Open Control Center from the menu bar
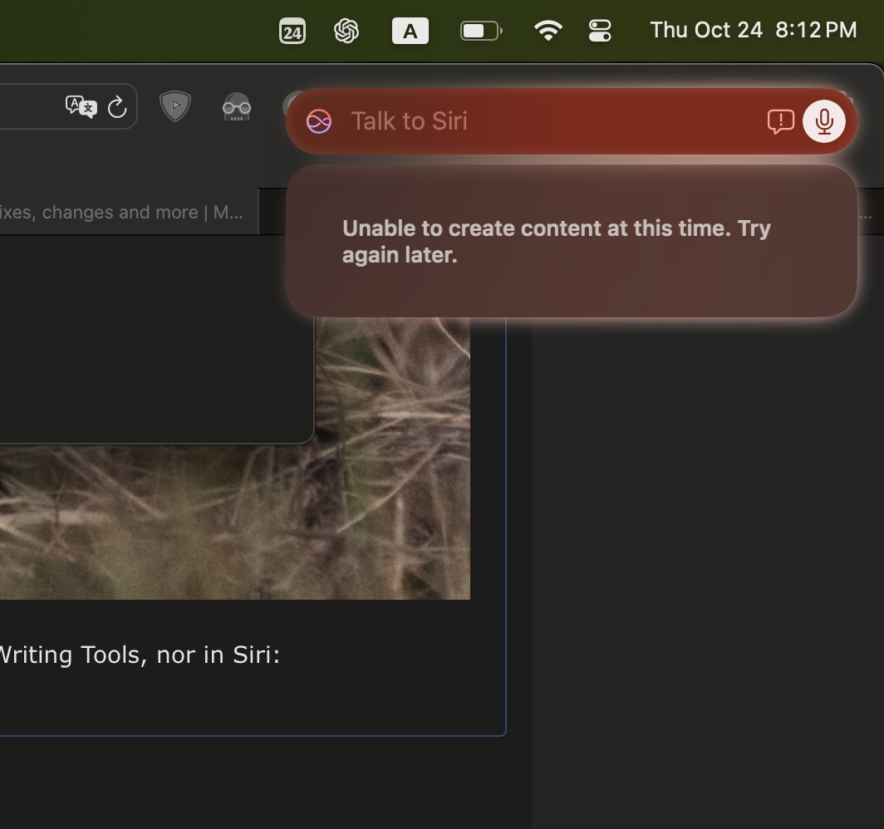This screenshot has width=884, height=829. click(600, 31)
